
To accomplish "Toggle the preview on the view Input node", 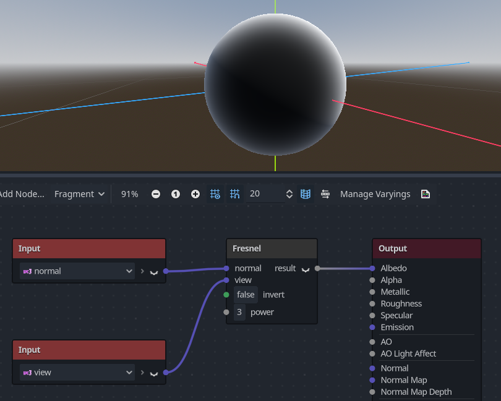I will tap(153, 373).
